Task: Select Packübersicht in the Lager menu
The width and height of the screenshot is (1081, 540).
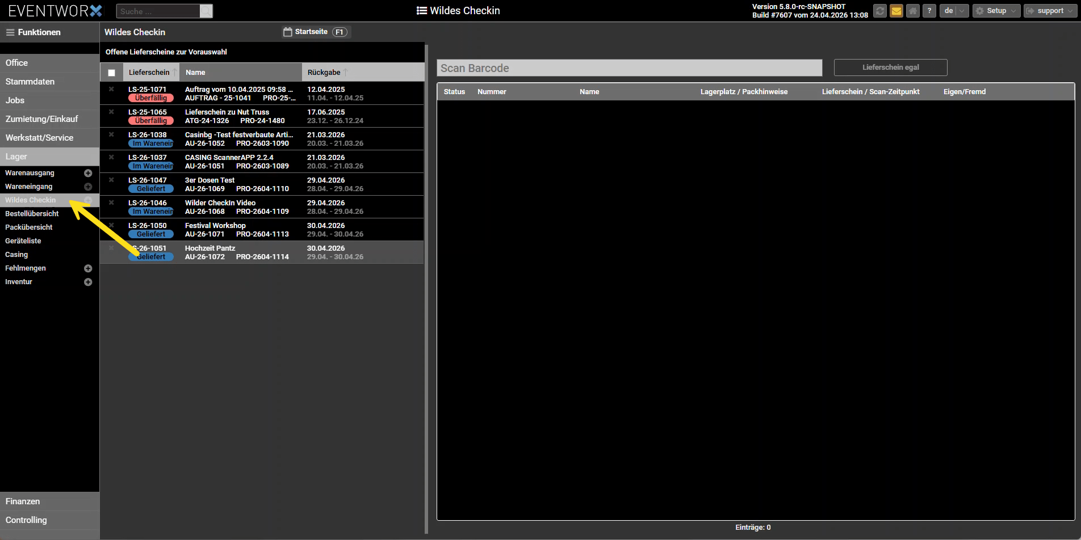Action: tap(29, 227)
